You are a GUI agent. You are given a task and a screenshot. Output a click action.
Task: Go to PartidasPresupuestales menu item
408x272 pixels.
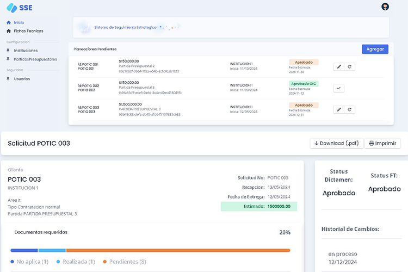click(35, 59)
